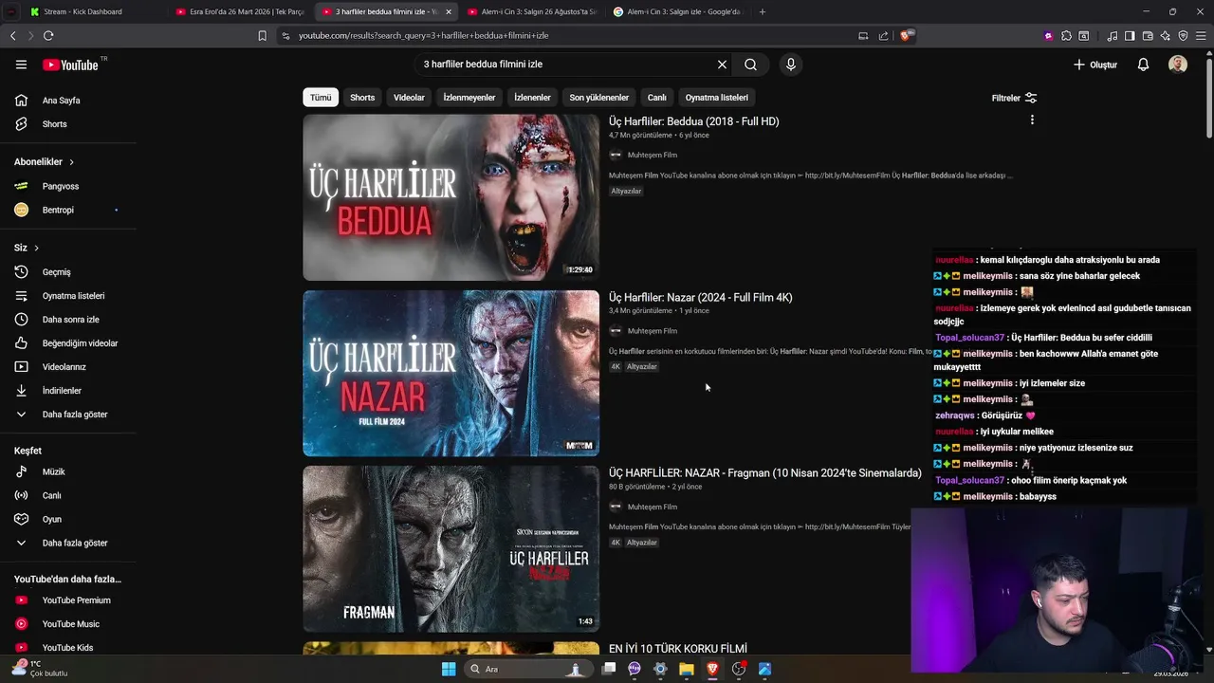This screenshot has height=683, width=1214.
Task: Open a new browser tab
Action: pos(763,11)
